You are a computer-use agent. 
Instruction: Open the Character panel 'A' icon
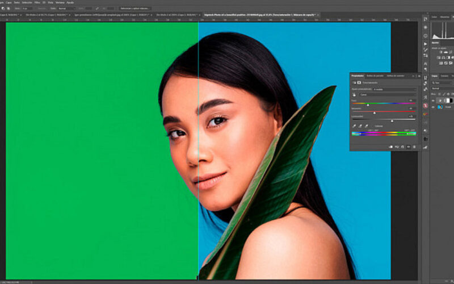(425, 64)
